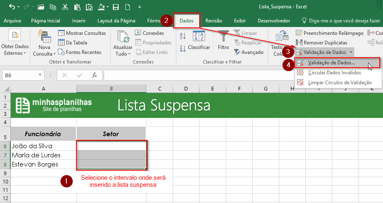Screen dimensions: 383x203
Task: Click the Redo icon in quick access toolbar
Action: click(26, 7)
